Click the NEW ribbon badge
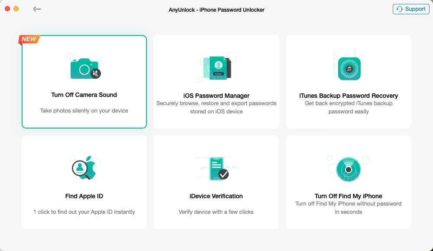The image size is (433, 251). (29, 39)
